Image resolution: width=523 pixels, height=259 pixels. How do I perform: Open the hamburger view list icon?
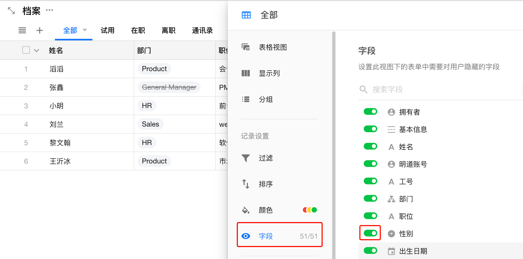(x=22, y=30)
